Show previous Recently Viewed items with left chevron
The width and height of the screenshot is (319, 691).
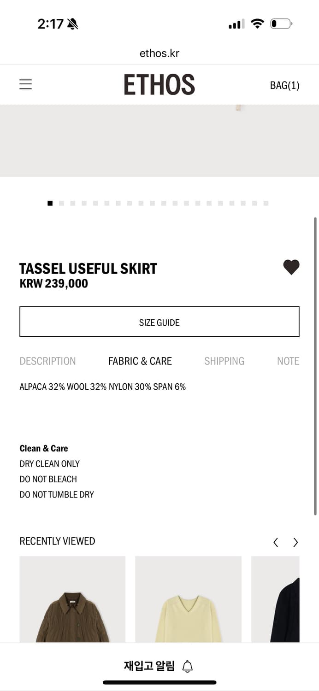point(275,542)
